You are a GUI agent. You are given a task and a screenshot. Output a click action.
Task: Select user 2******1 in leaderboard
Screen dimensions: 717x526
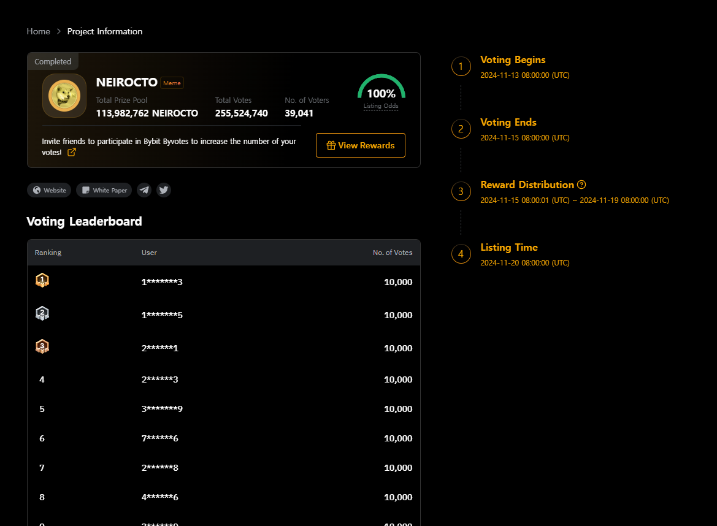click(159, 348)
